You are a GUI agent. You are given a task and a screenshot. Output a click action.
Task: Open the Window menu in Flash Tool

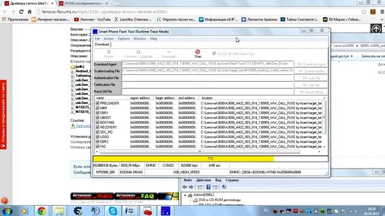point(140,38)
